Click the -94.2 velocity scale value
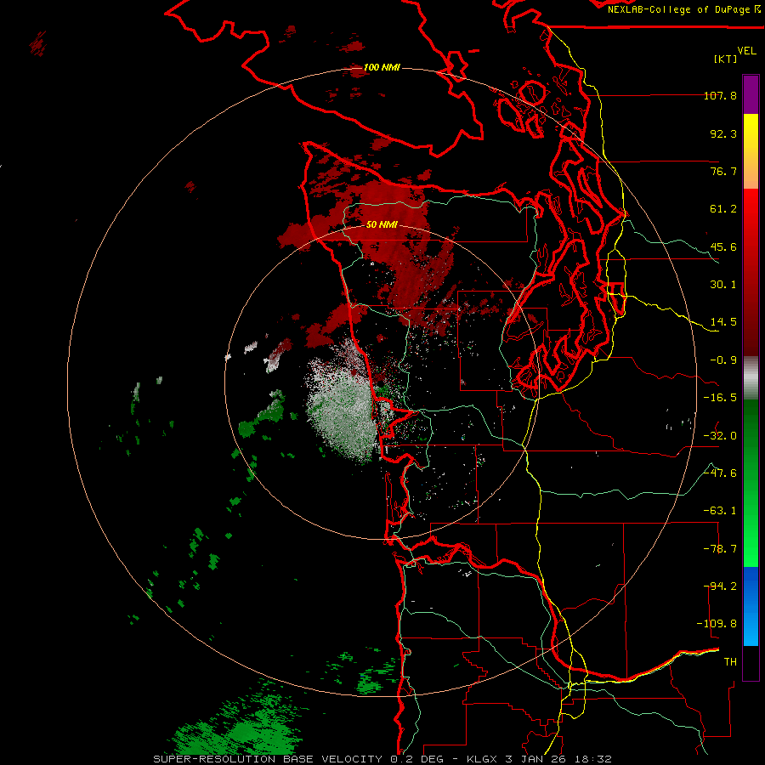 coord(720,586)
